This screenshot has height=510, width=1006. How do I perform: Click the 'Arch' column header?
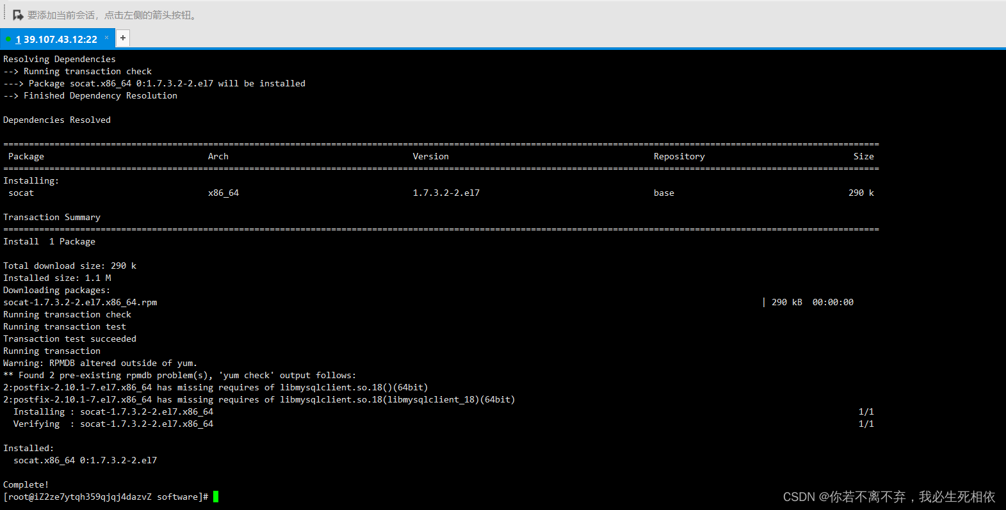coord(218,156)
